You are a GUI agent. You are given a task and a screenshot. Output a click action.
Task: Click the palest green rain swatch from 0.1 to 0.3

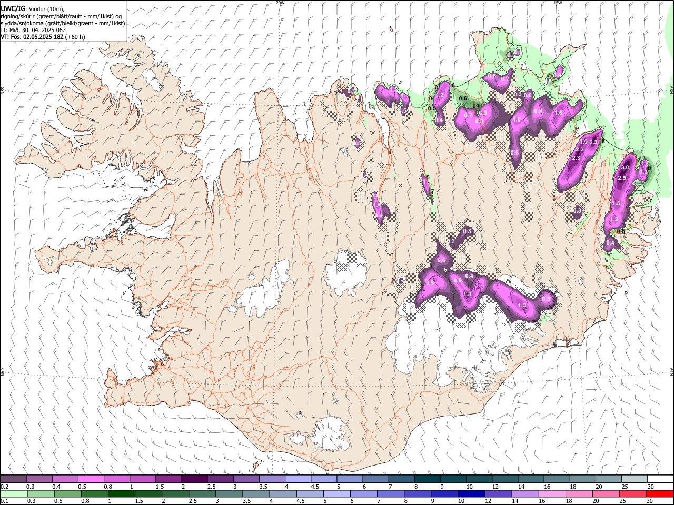coord(14,493)
